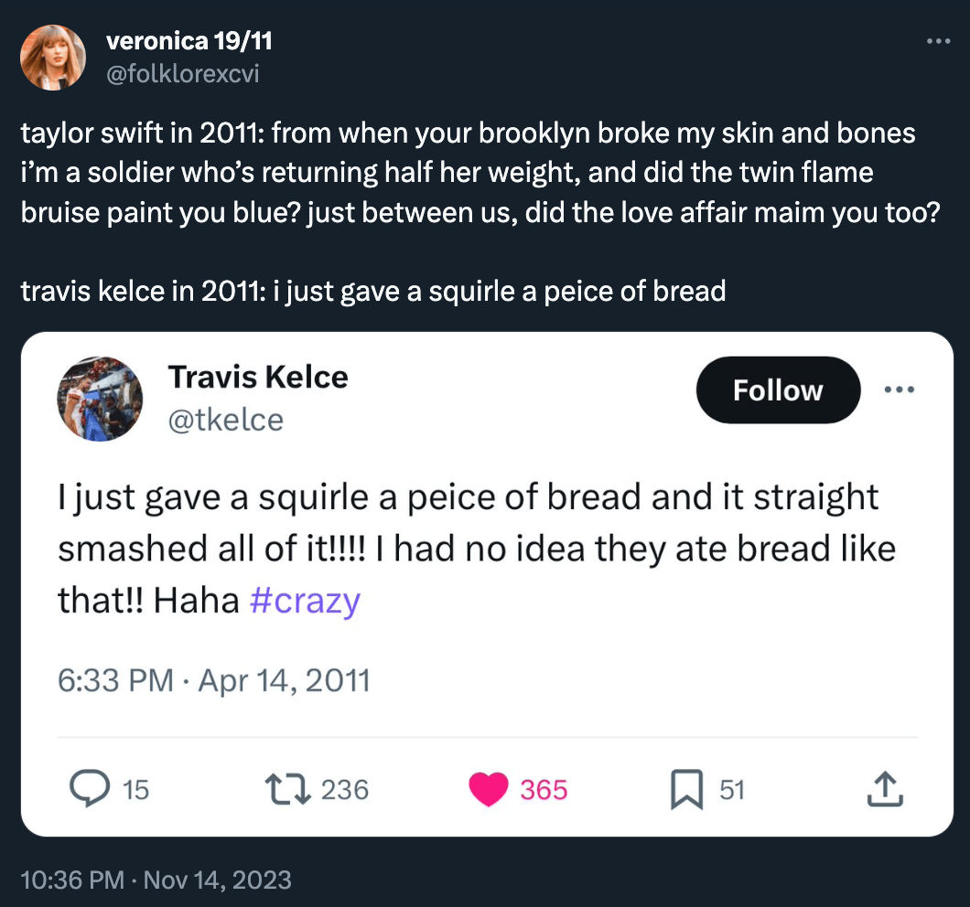The image size is (970, 907).
Task: Click the Travis Kelce display name
Action: (x=258, y=377)
